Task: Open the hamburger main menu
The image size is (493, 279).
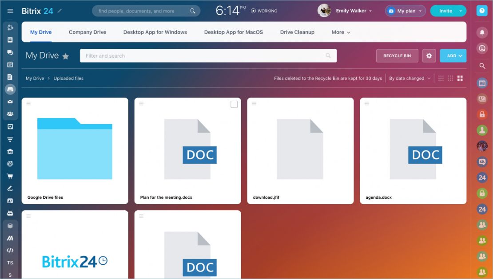Action: click(x=10, y=11)
